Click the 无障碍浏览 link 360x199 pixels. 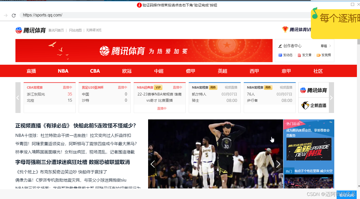coord(94,30)
